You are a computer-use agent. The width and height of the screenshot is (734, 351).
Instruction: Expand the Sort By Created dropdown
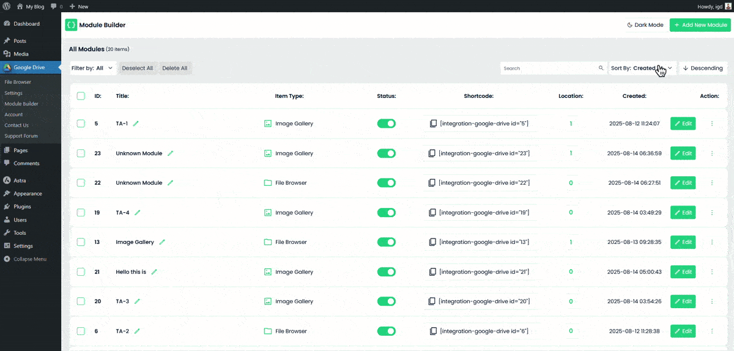coord(642,68)
